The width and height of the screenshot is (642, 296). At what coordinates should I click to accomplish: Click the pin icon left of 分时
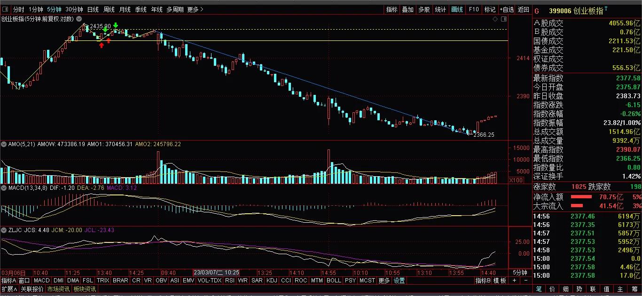pyautogui.click(x=6, y=9)
